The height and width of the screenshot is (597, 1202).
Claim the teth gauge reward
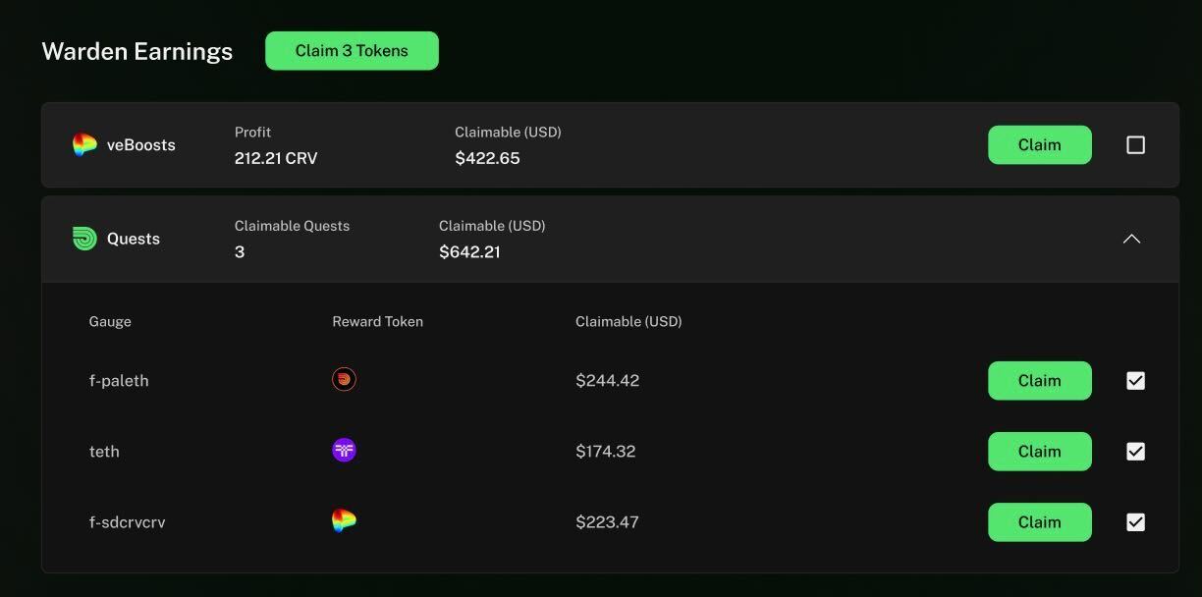pyautogui.click(x=1039, y=452)
